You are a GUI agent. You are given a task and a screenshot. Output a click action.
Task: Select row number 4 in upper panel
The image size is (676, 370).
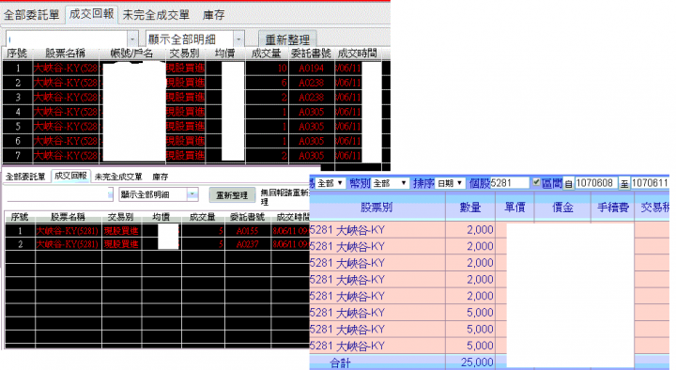[x=18, y=112]
